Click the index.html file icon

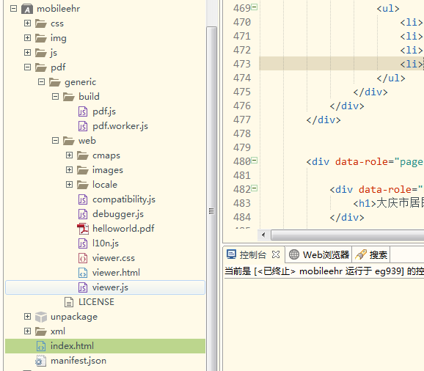click(41, 346)
